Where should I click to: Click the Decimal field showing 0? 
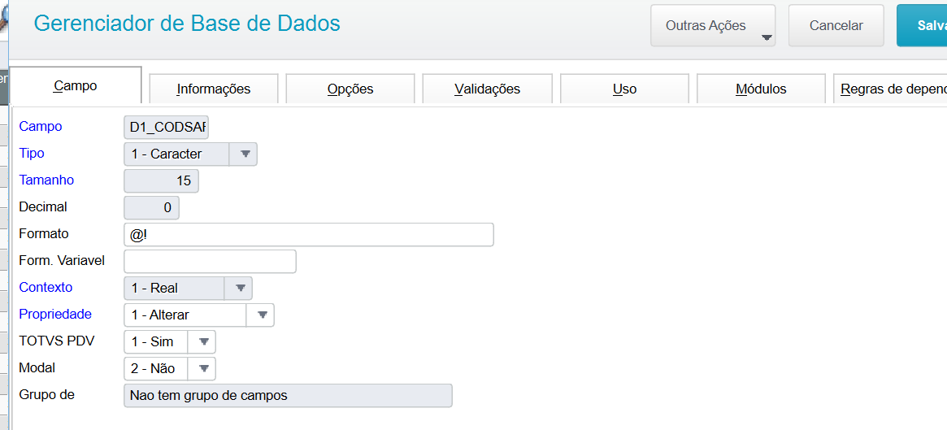(151, 208)
